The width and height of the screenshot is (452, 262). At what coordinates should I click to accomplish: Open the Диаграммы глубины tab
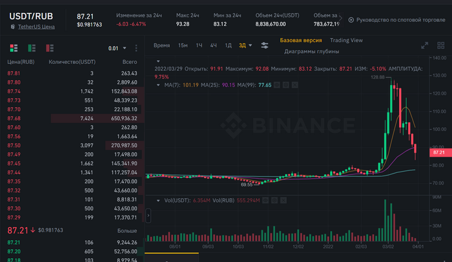(x=311, y=52)
